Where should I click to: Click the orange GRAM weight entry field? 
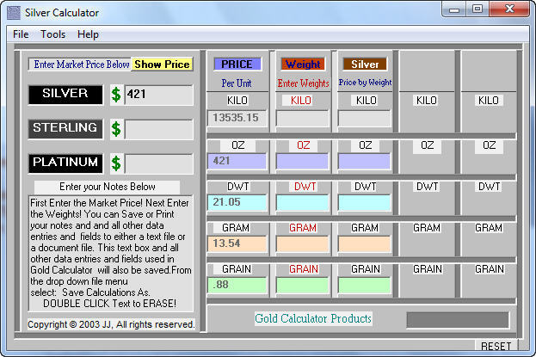[301, 243]
